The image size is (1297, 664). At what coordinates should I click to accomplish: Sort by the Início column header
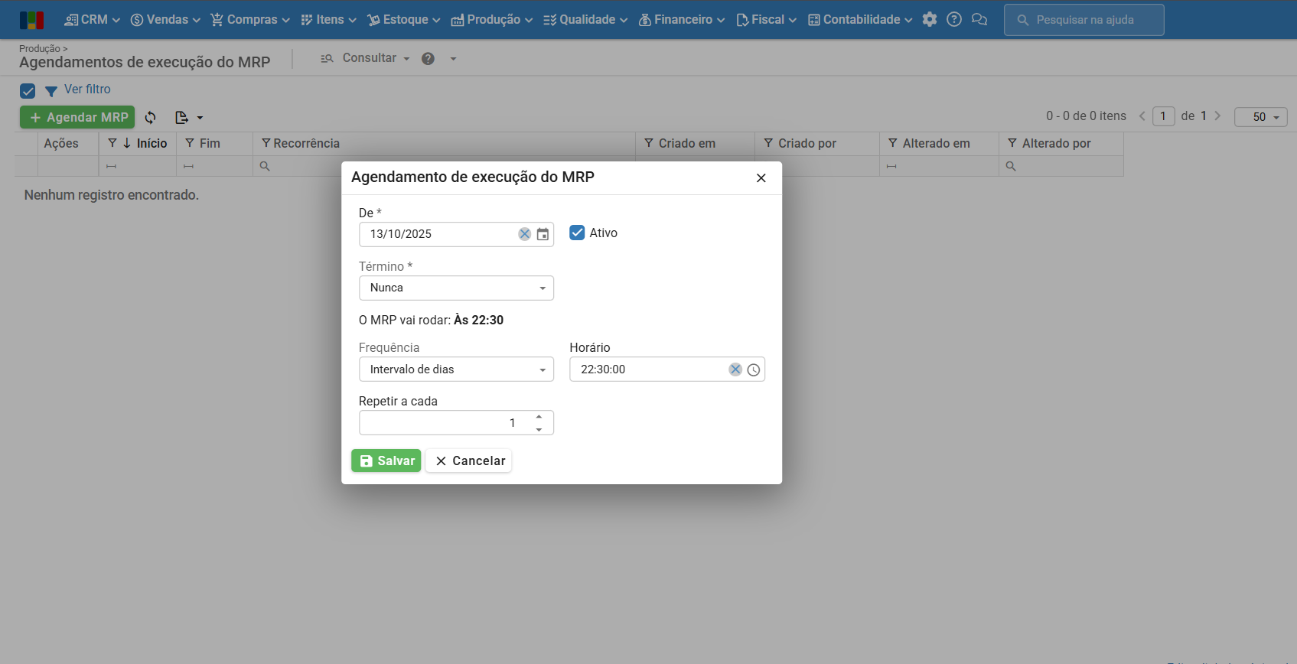(152, 143)
